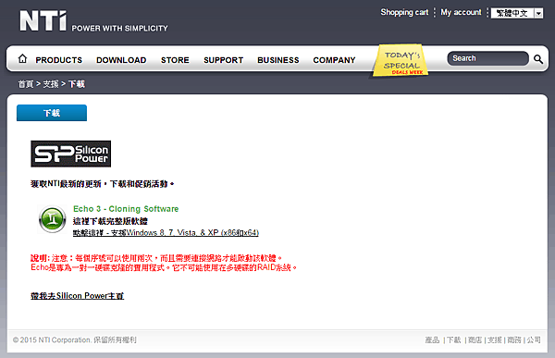Viewport: 555px width, 358px height.
Task: Click the search magnifier icon
Action: [x=538, y=59]
